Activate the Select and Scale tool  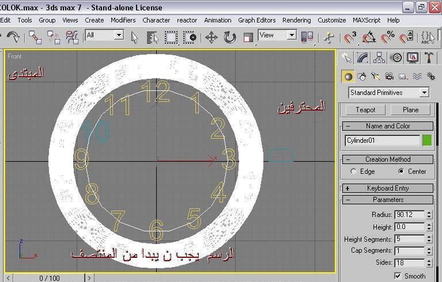click(248, 37)
